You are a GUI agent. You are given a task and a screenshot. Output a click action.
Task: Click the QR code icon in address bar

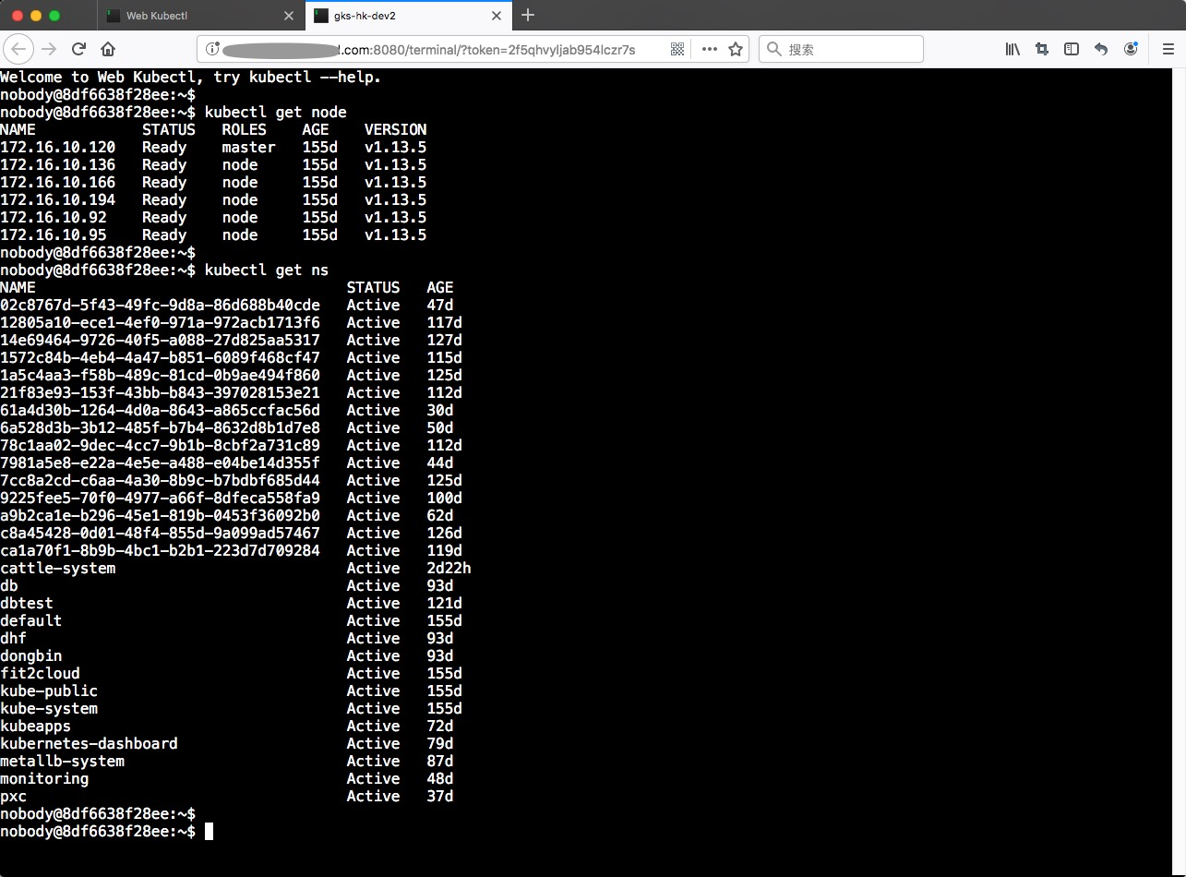[677, 49]
